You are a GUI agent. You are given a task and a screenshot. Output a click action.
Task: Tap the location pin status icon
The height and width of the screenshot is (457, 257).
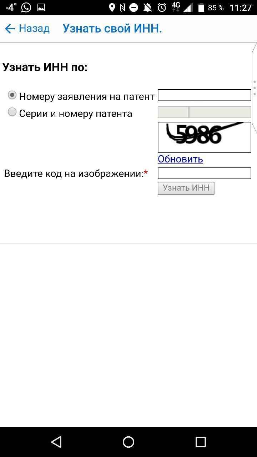112,7
